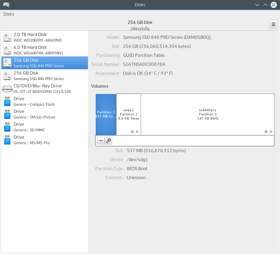This screenshot has width=280, height=254.
Task: Maximize the Disks window
Action: [265, 5]
